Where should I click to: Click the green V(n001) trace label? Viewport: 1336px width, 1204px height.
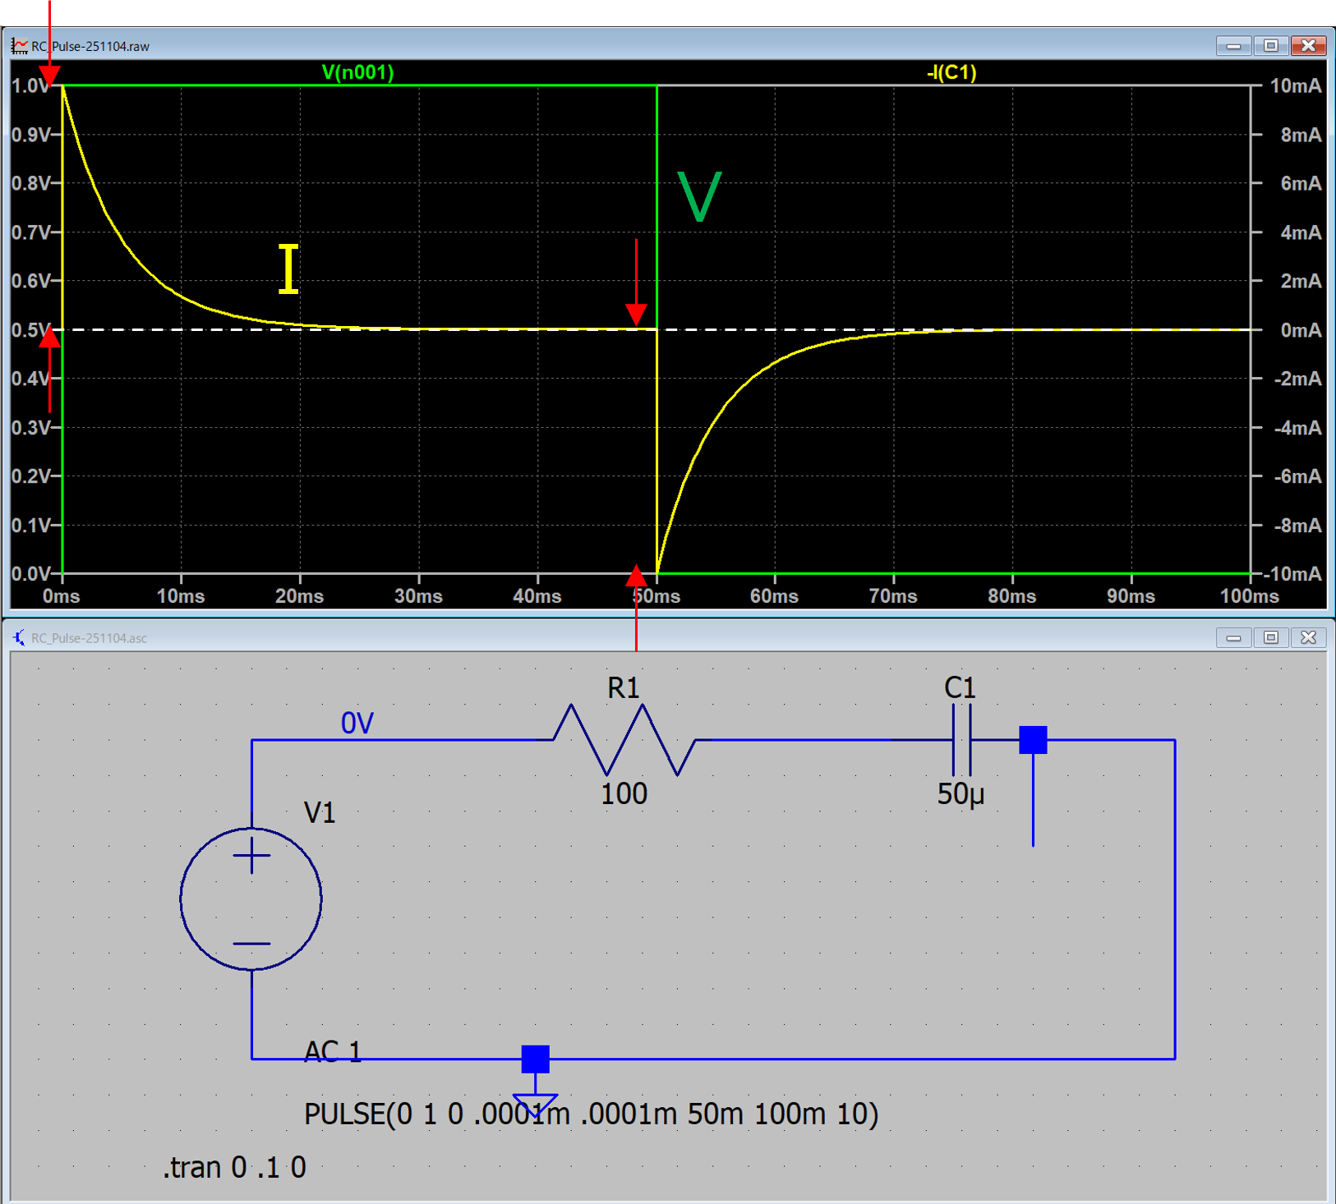[x=357, y=72]
